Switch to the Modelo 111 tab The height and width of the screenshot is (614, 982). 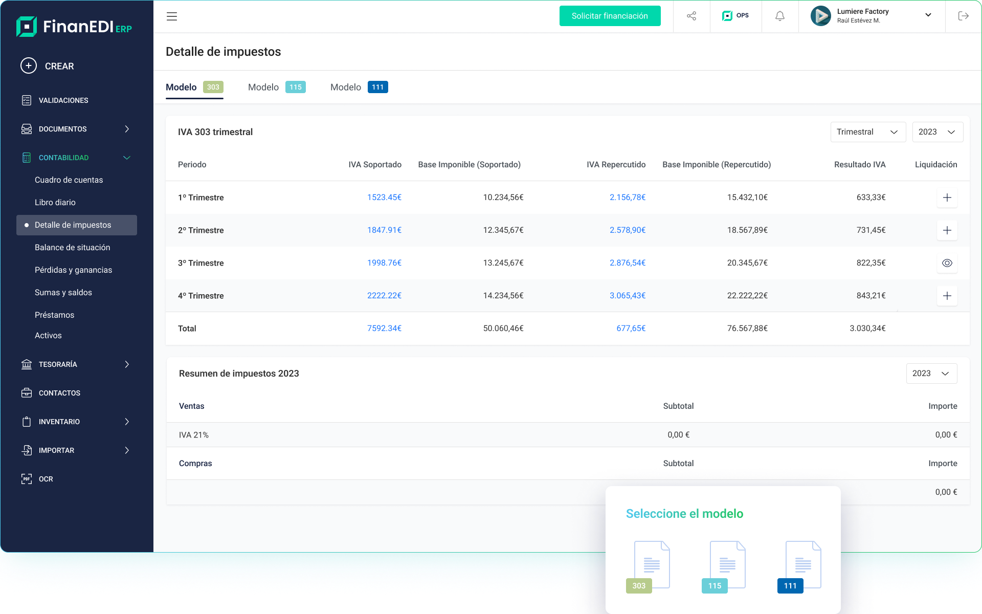pos(358,87)
